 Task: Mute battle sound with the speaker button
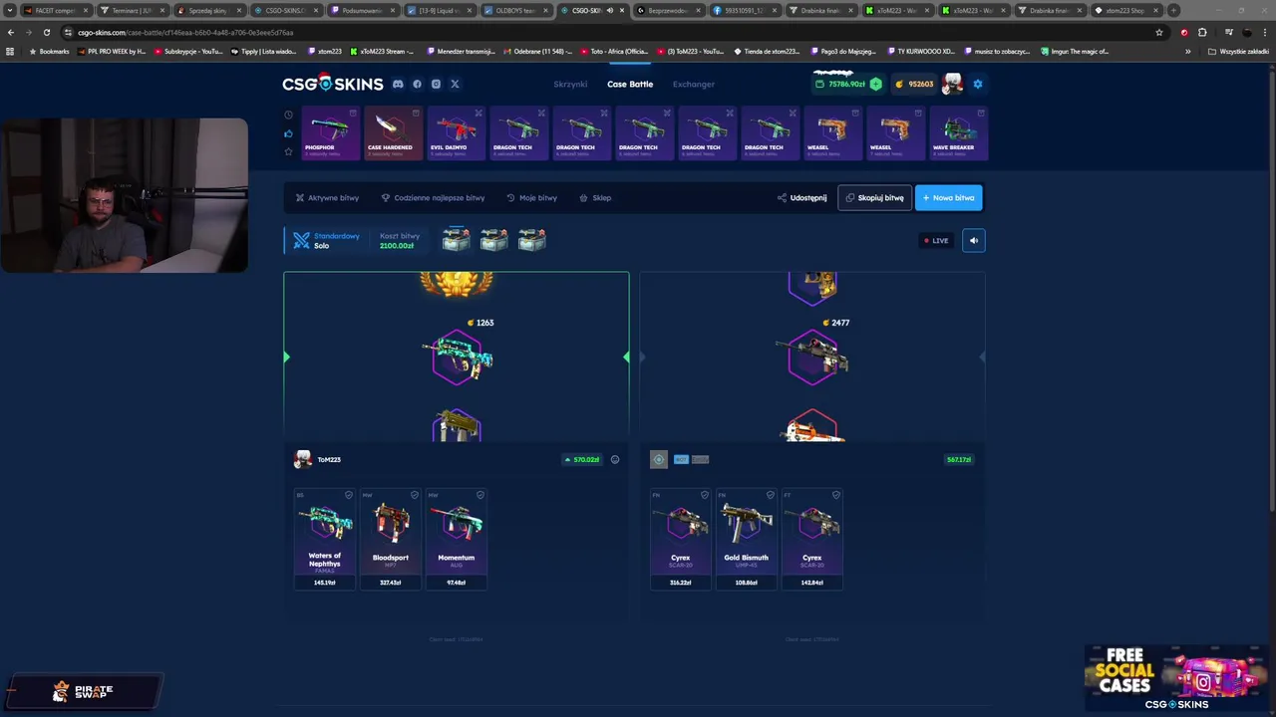click(974, 240)
